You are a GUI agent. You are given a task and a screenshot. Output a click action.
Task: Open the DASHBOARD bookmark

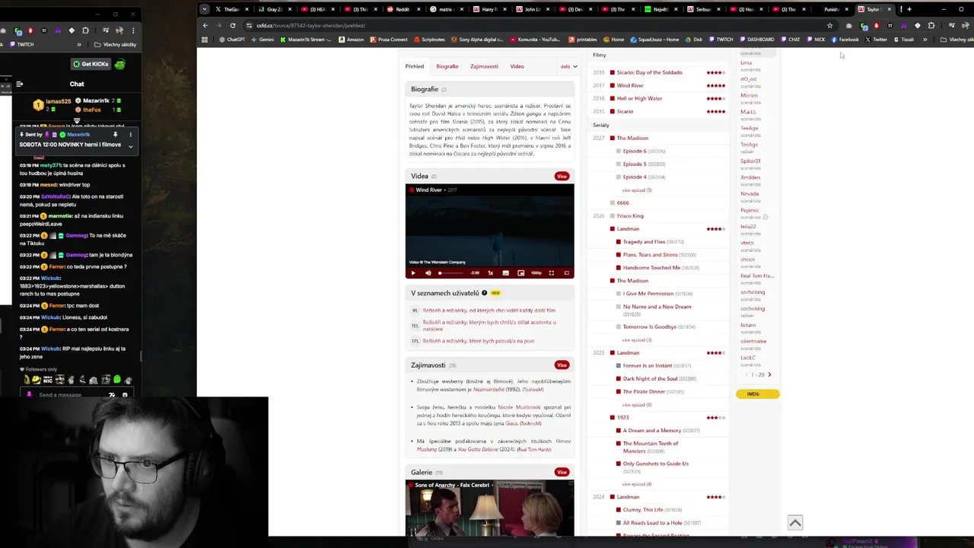756,40
